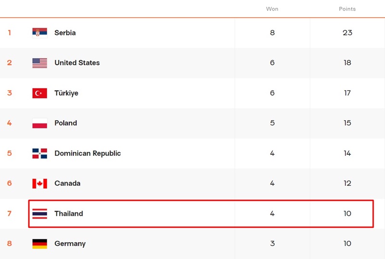Click Serbia's 23 points value
This screenshot has height=259, width=385.
click(x=347, y=33)
